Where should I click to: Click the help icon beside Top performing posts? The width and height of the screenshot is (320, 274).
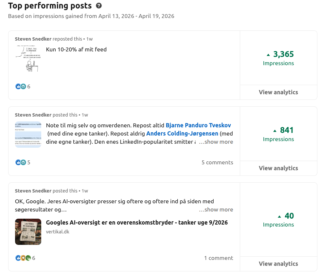pos(99,6)
